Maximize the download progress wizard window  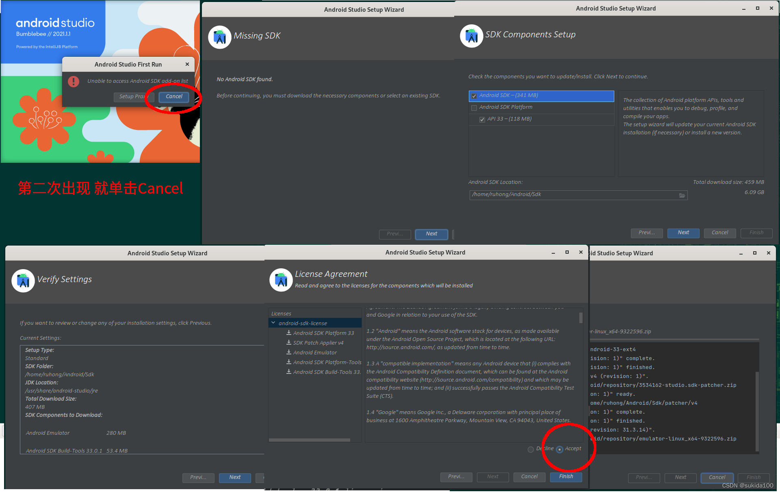(755, 253)
